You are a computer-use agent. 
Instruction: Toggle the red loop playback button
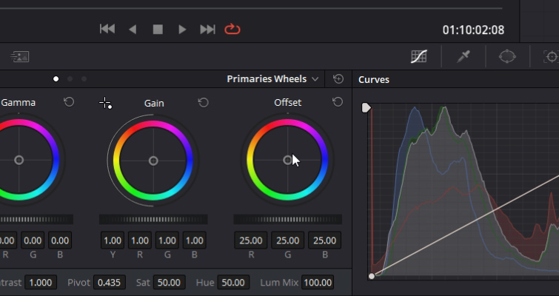pyautogui.click(x=232, y=29)
